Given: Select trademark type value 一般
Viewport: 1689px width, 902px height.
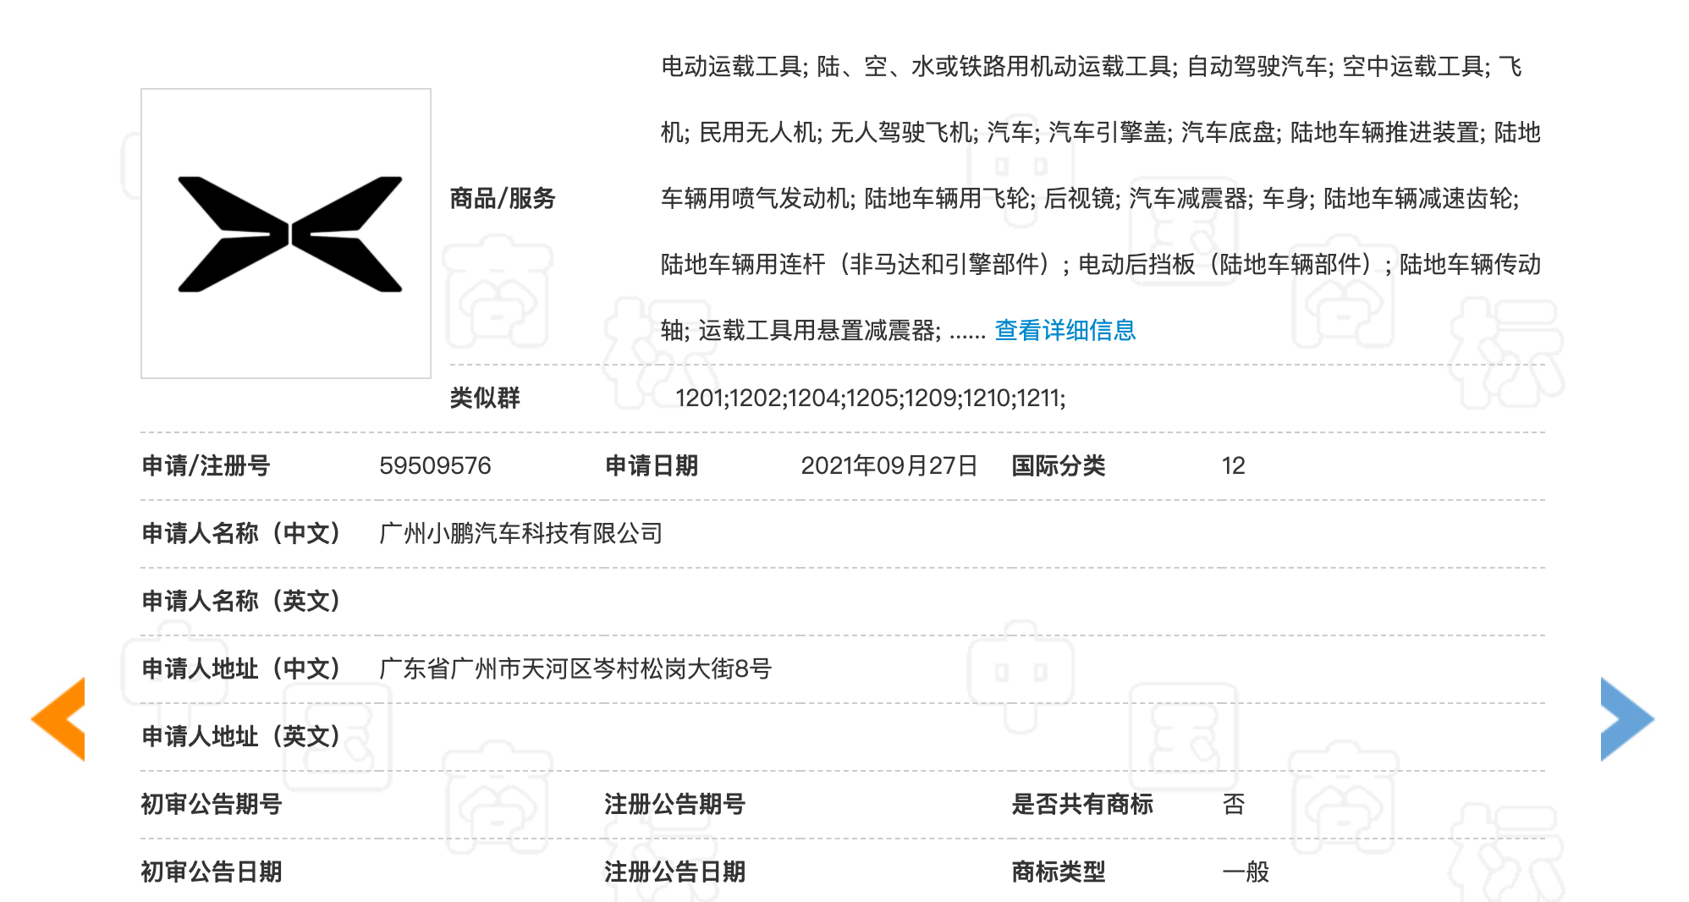Looking at the screenshot, I should tap(1246, 872).
